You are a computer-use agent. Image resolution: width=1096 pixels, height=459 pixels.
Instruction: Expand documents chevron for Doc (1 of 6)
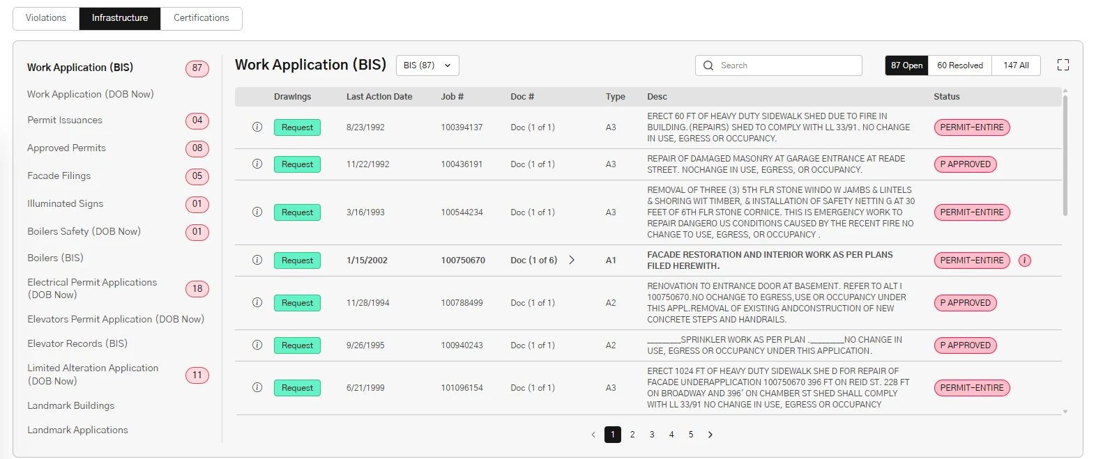coord(572,260)
